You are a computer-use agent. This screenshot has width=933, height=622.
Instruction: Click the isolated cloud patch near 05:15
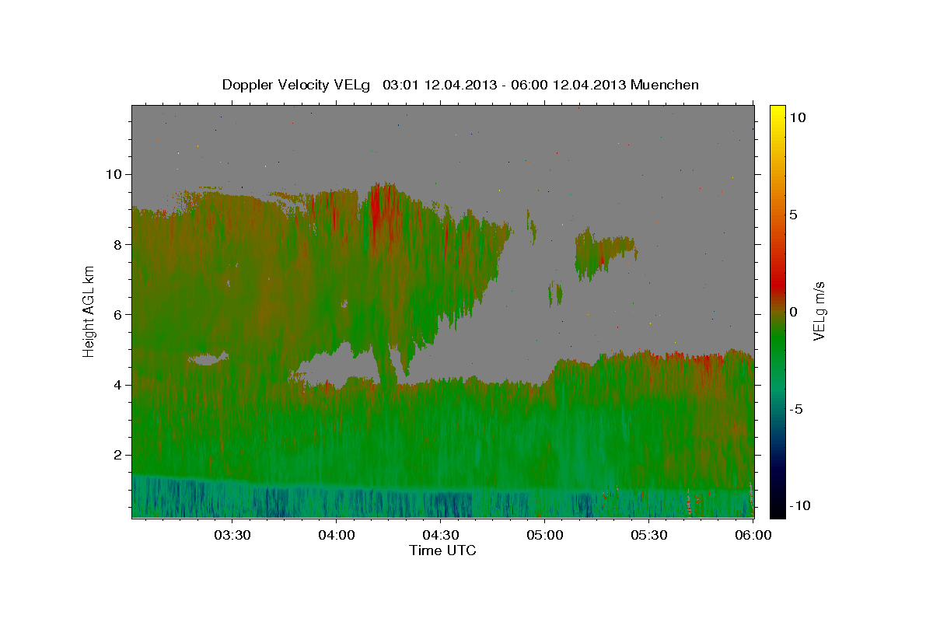click(604, 251)
